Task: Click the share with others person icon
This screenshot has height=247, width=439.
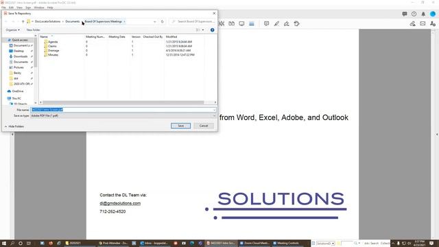Action: (433, 24)
